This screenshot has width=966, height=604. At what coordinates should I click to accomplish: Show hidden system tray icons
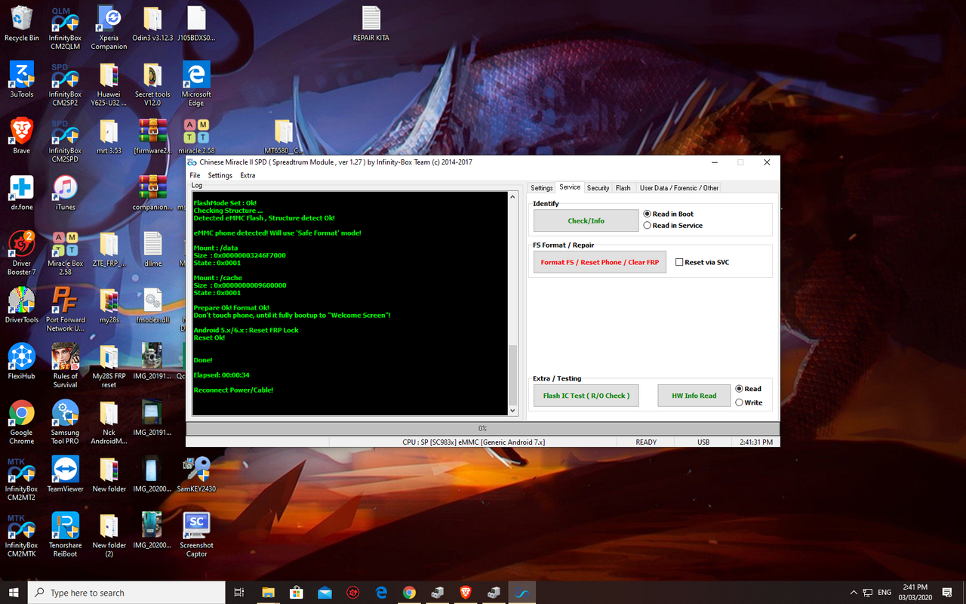854,593
